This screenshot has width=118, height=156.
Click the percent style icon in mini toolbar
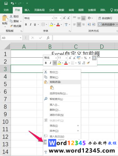click(85, 58)
